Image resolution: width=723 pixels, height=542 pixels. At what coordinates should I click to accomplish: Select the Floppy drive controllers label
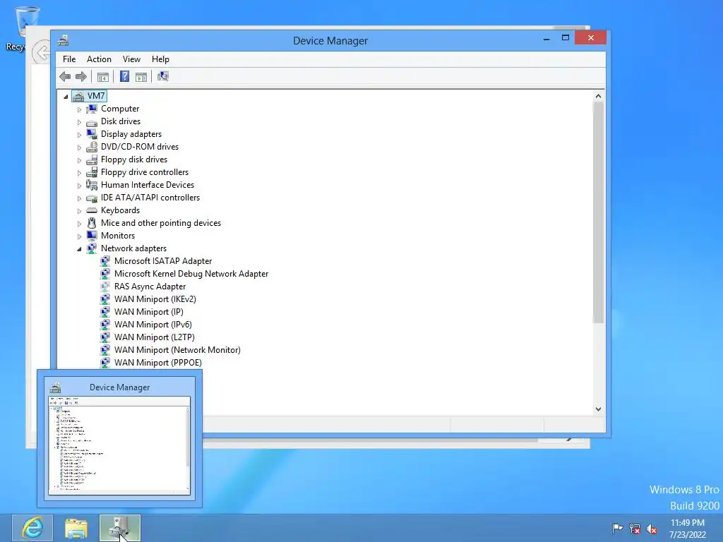tap(145, 172)
